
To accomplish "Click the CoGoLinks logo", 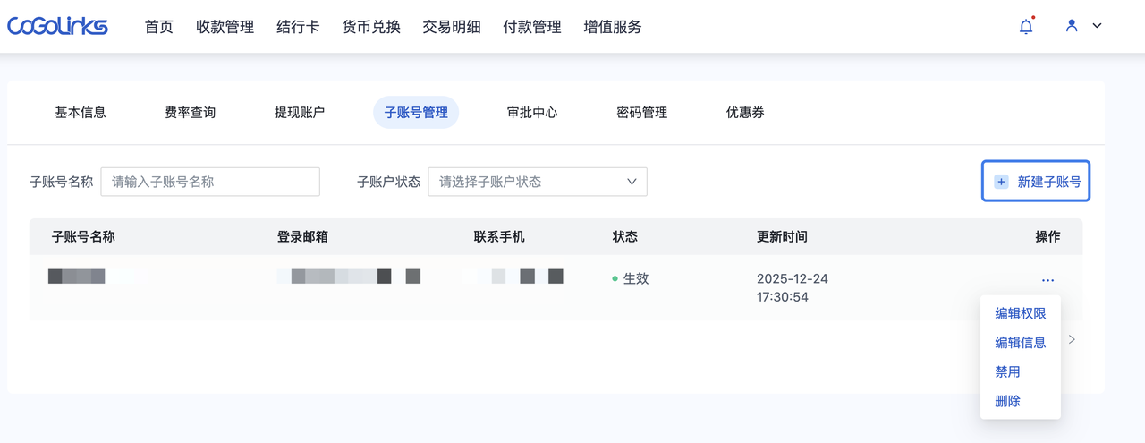I will tap(57, 26).
